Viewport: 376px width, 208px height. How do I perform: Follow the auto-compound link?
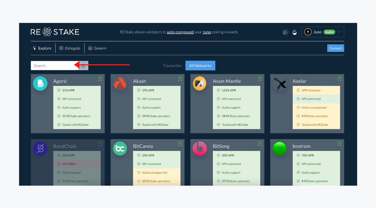pos(180,32)
